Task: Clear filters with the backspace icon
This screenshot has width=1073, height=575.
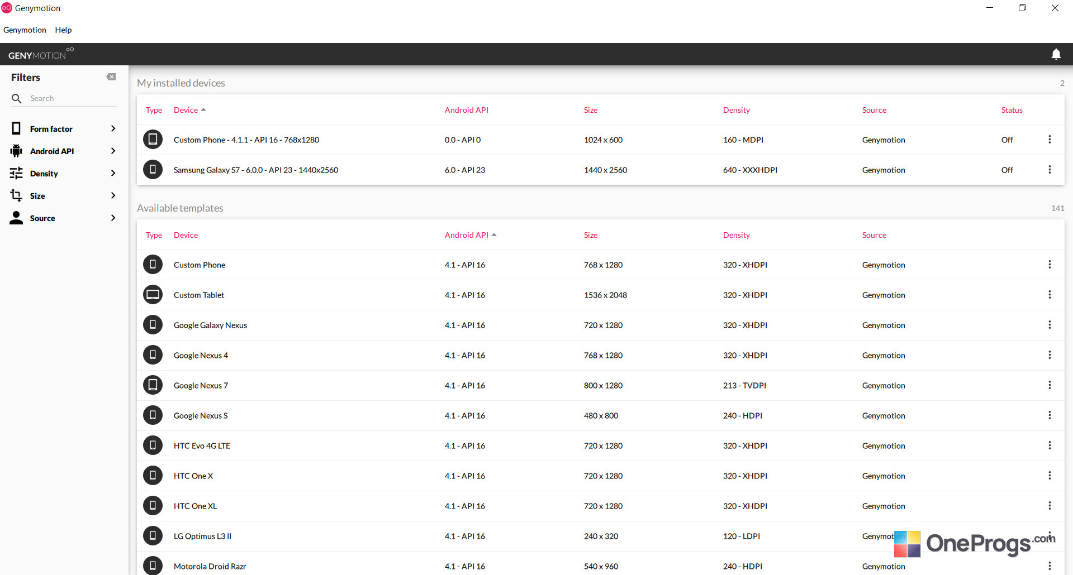Action: tap(111, 77)
